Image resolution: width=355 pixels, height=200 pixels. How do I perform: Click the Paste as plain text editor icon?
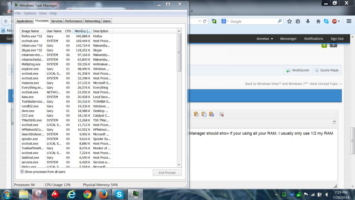pyautogui.click(x=204, y=114)
